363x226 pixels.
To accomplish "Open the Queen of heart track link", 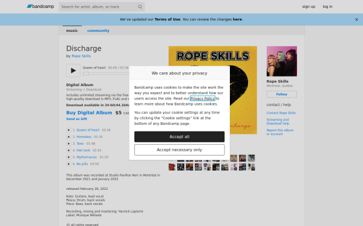I will click(88, 130).
